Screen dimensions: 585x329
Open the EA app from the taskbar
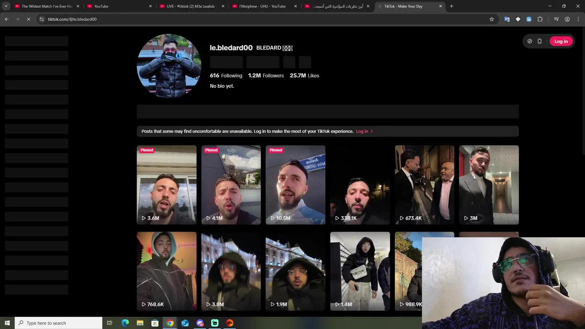coord(230,323)
